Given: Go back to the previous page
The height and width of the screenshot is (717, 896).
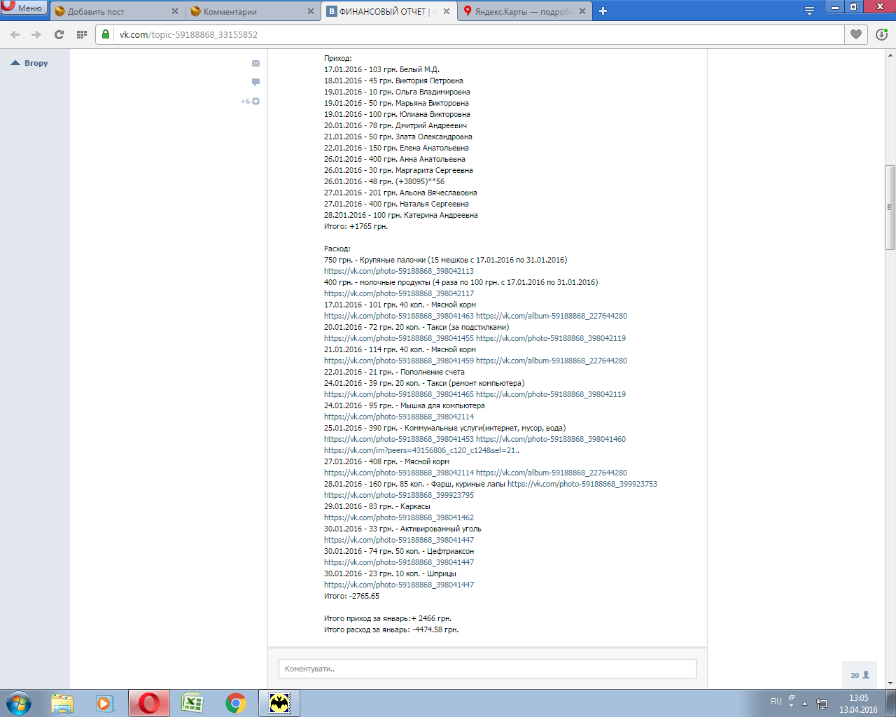Looking at the screenshot, I should coord(15,34).
